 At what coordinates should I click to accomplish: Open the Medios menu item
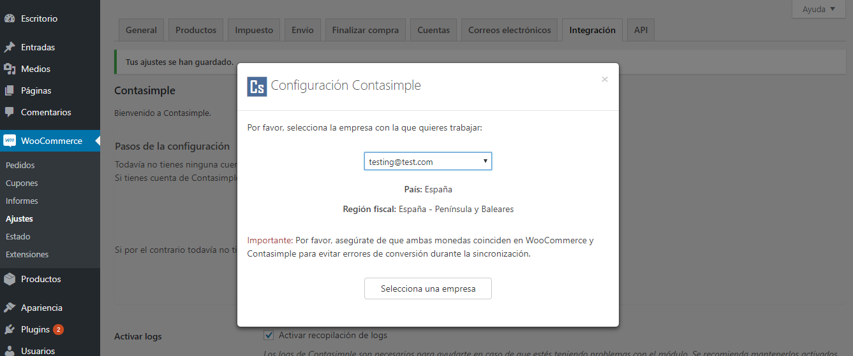click(50, 69)
